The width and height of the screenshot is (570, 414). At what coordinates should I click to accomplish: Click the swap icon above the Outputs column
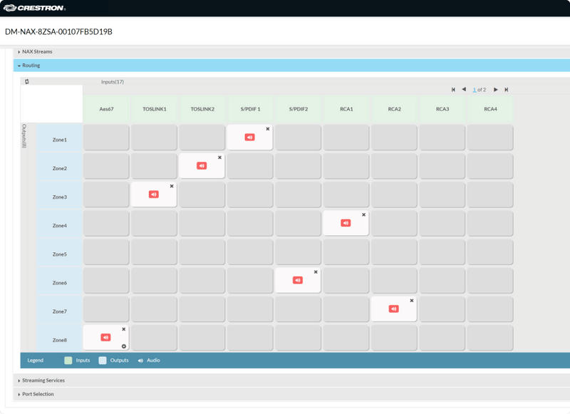[x=27, y=82]
